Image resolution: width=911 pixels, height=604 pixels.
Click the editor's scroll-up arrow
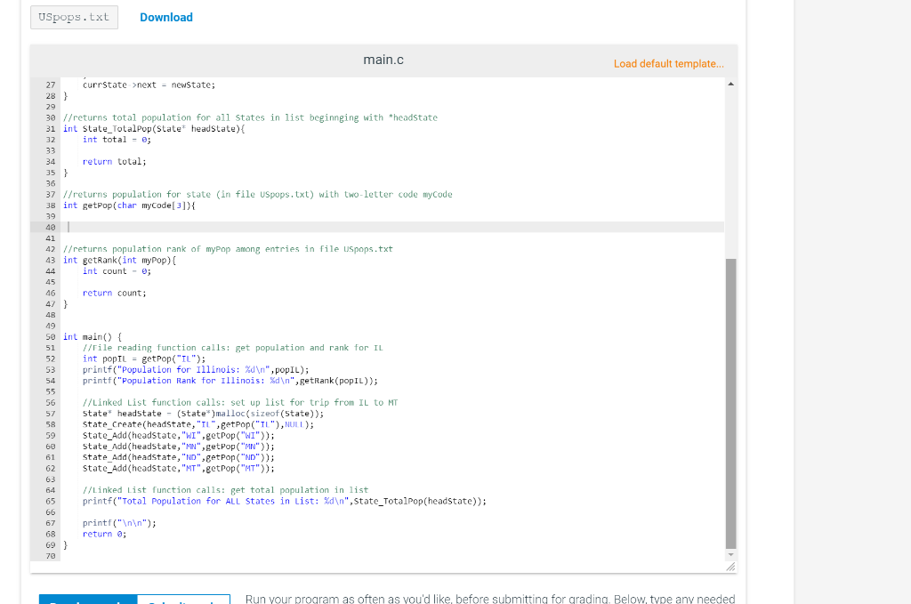[730, 82]
